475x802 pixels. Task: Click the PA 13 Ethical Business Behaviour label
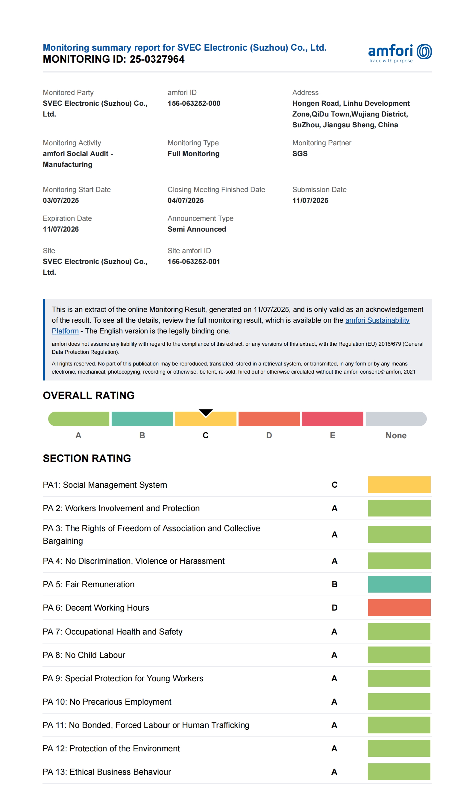coord(107,772)
